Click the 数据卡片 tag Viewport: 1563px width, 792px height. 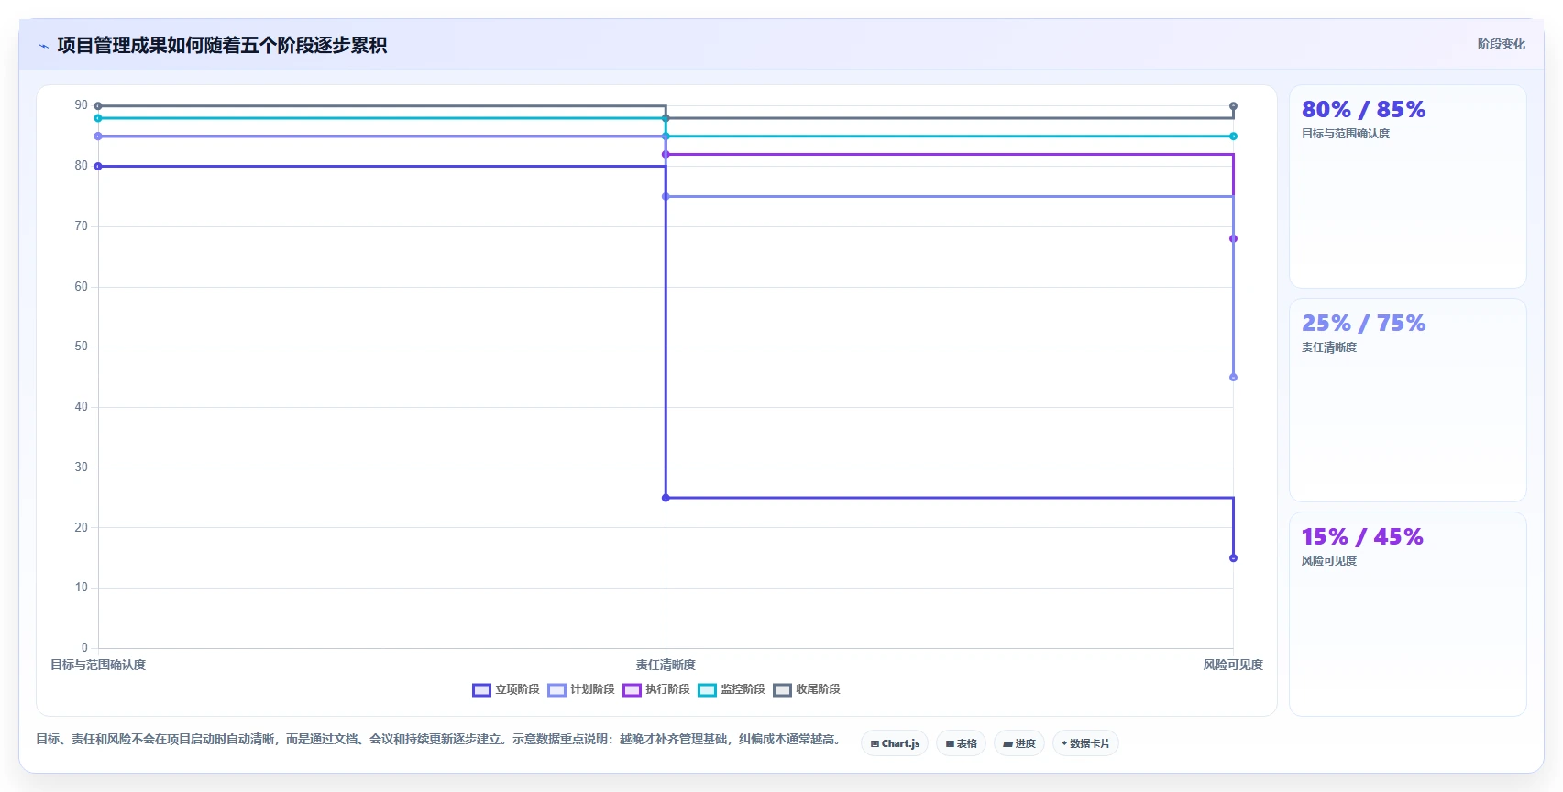pyautogui.click(x=1085, y=743)
